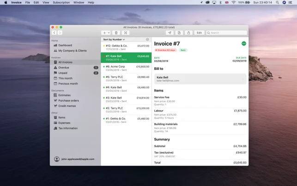Click the fullscreen expand toolbar icon
This screenshot has height=186, width=297.
(x=126, y=33)
